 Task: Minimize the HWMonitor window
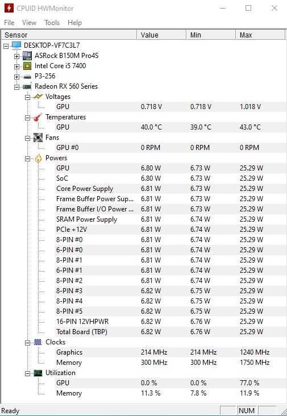(223, 8)
